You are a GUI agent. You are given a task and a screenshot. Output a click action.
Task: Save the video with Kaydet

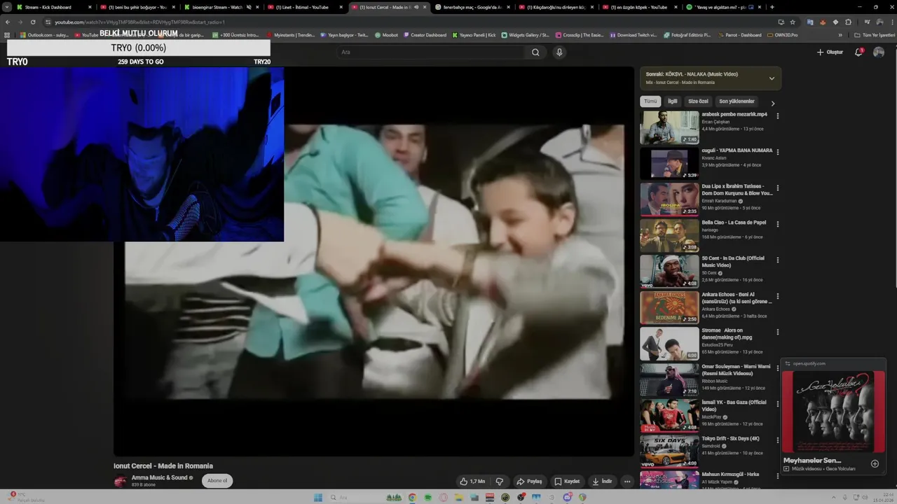coord(567,482)
